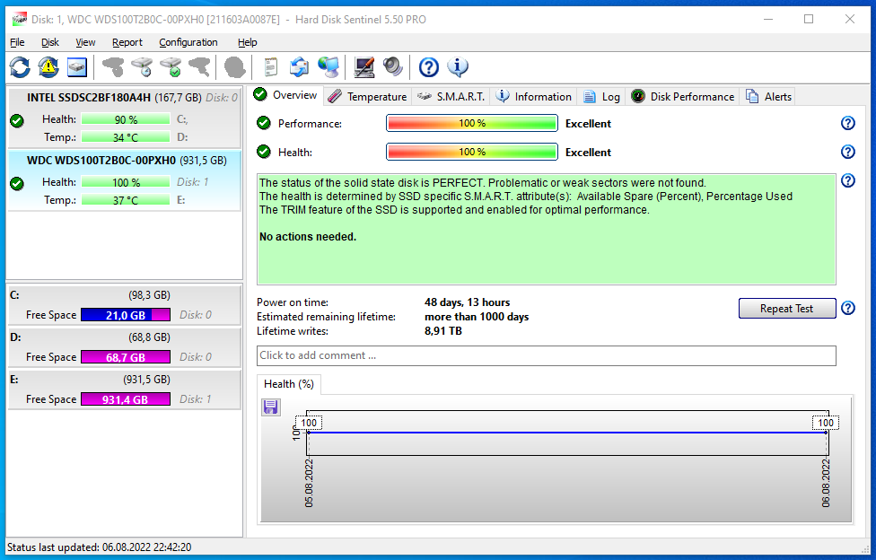Click the help icon beside Performance rating
This screenshot has height=560, width=876.
(847, 123)
